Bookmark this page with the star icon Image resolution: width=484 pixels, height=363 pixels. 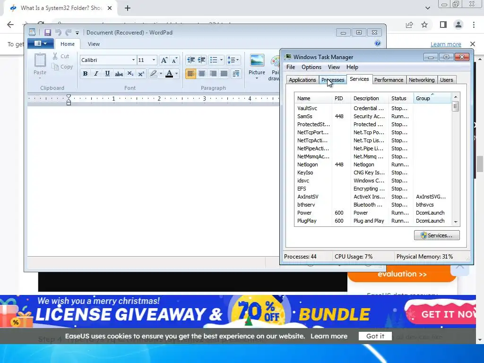(424, 25)
